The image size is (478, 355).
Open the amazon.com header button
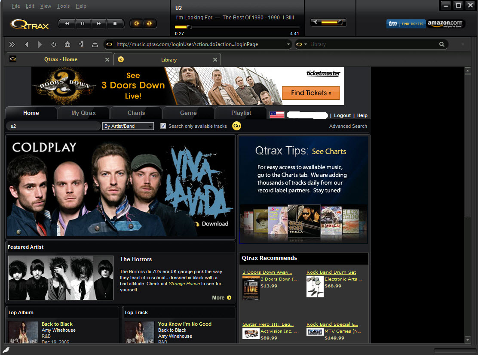445,24
